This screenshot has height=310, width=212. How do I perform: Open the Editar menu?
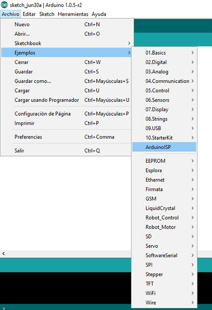pos(29,14)
